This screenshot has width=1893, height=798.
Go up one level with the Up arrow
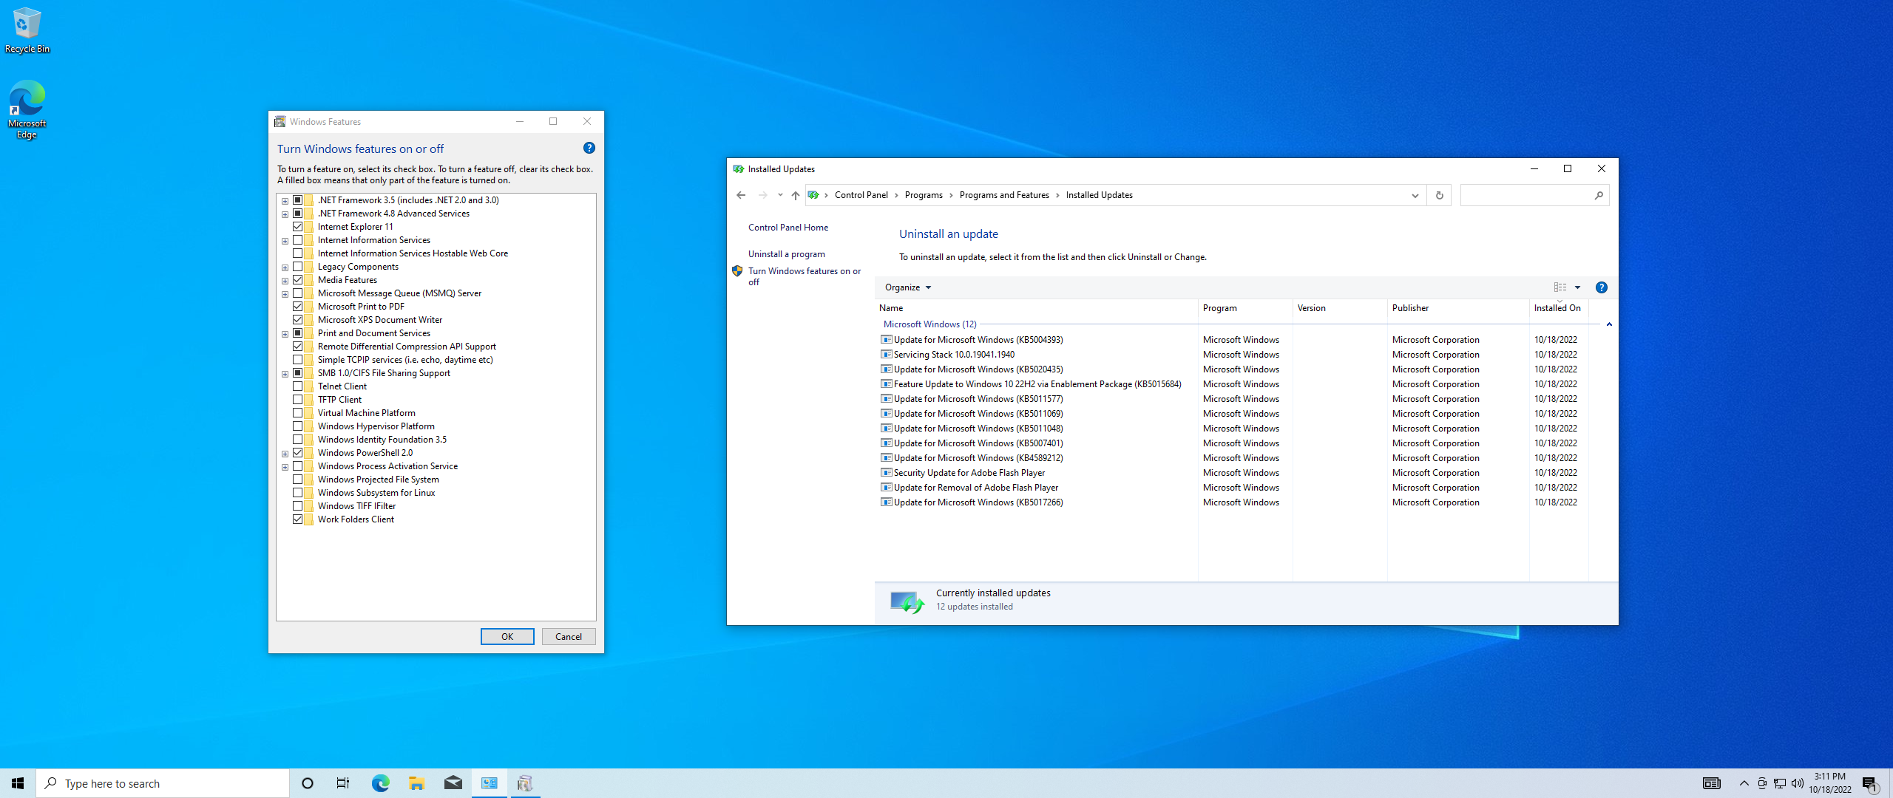point(796,195)
